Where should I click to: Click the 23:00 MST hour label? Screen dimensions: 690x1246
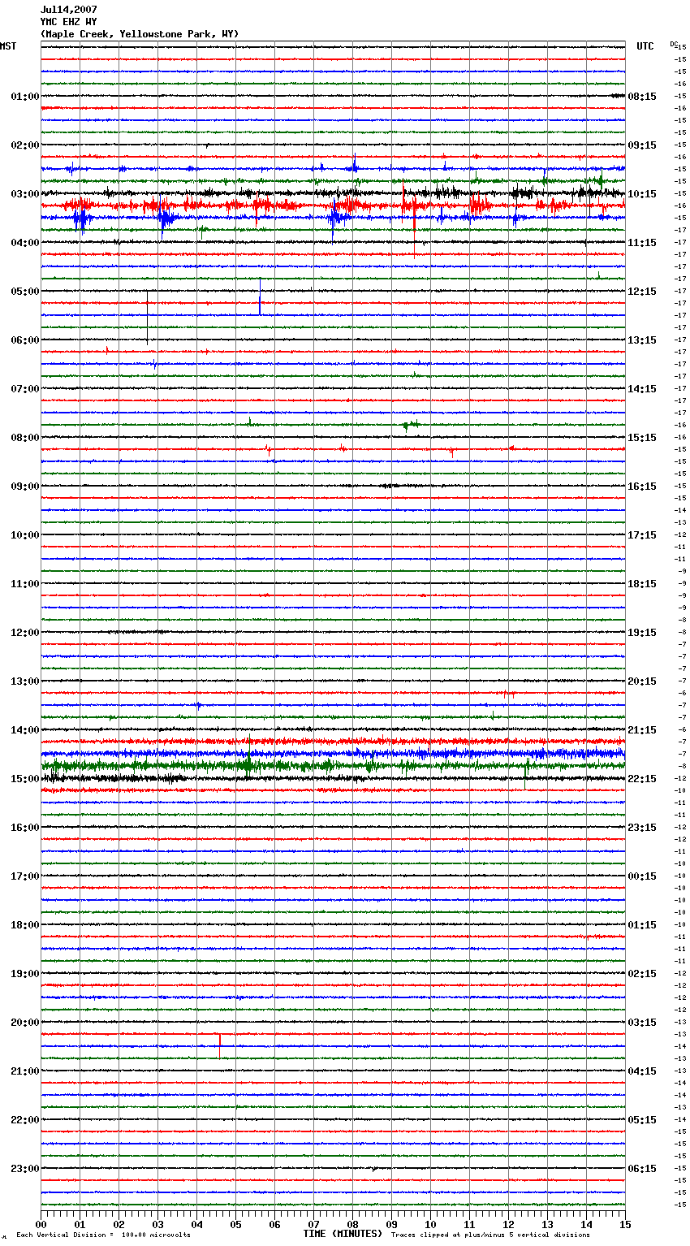click(x=25, y=1169)
